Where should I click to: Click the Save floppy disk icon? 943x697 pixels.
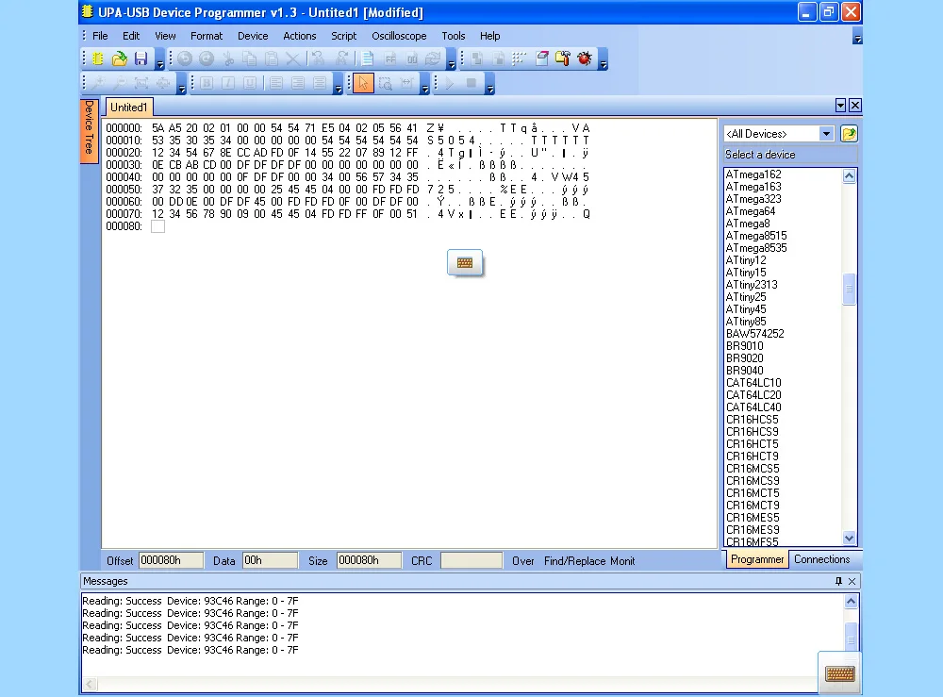tap(141, 58)
